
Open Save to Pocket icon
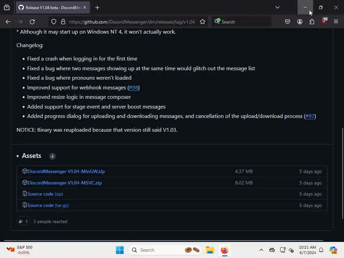click(x=288, y=22)
